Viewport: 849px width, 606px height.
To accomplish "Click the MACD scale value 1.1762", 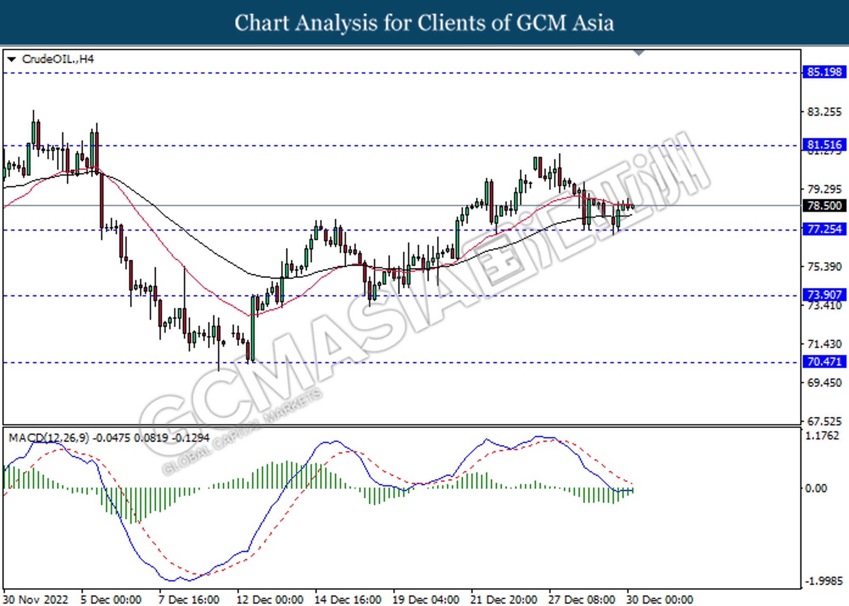I will (x=822, y=436).
